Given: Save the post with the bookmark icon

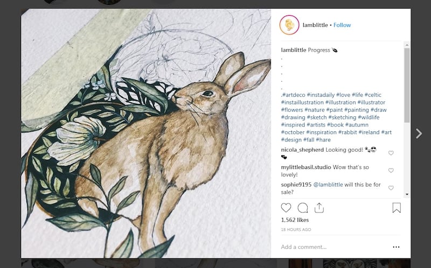Looking at the screenshot, I should coord(397,208).
